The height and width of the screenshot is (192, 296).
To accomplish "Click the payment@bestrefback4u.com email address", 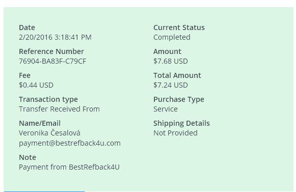I will coord(70,143).
